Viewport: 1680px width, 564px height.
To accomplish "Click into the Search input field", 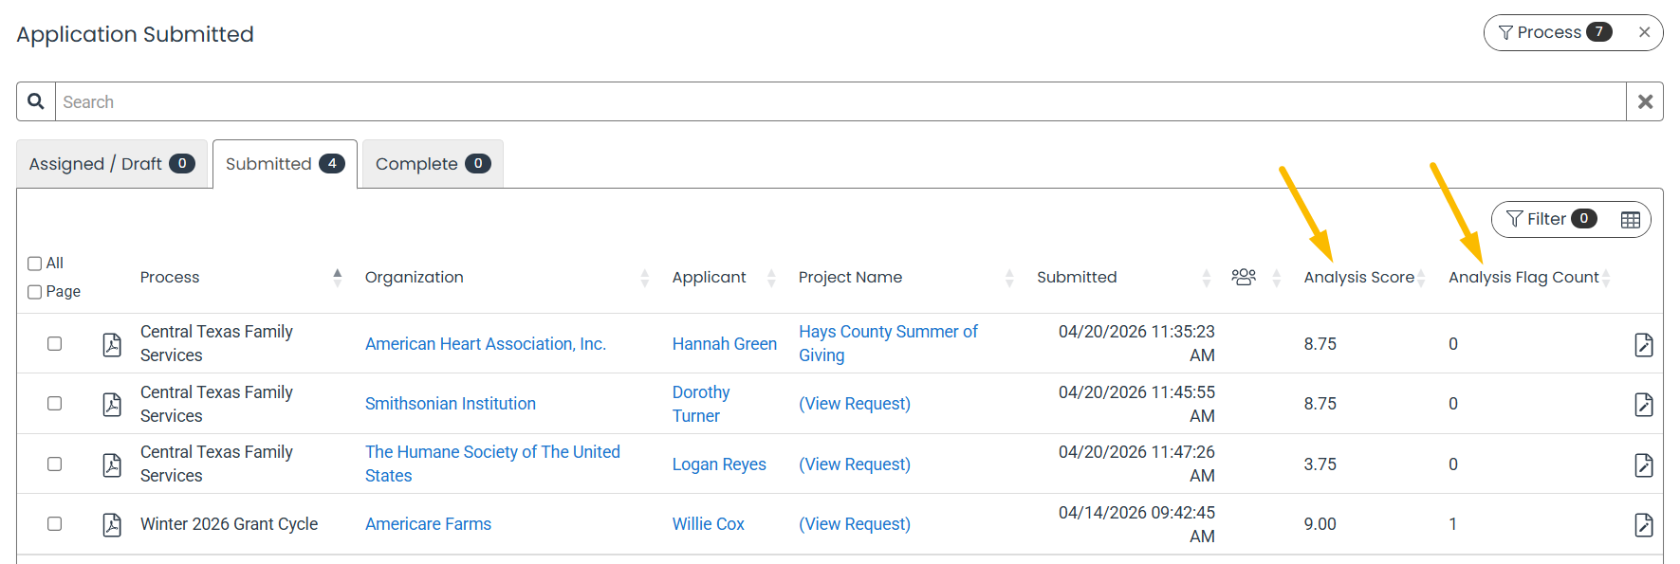I will tap(840, 101).
